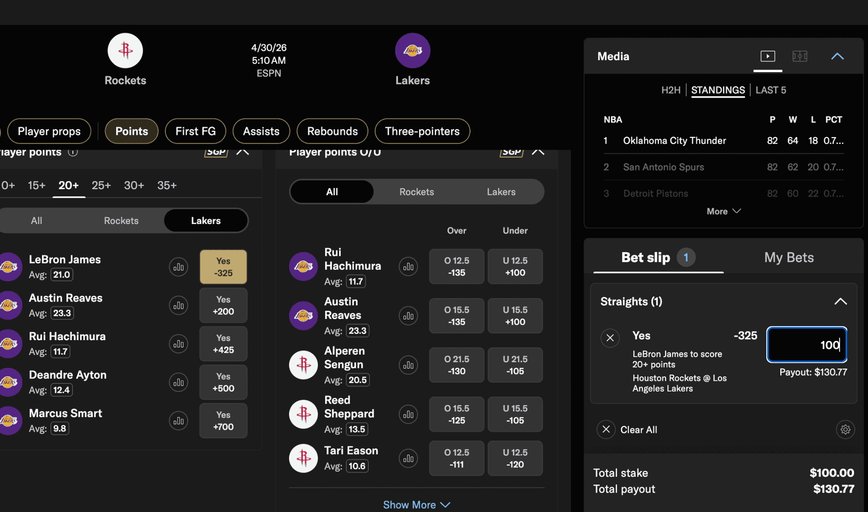Open stats chart for Austin Reaves 20+ points
This screenshot has width=868, height=512.
click(179, 305)
